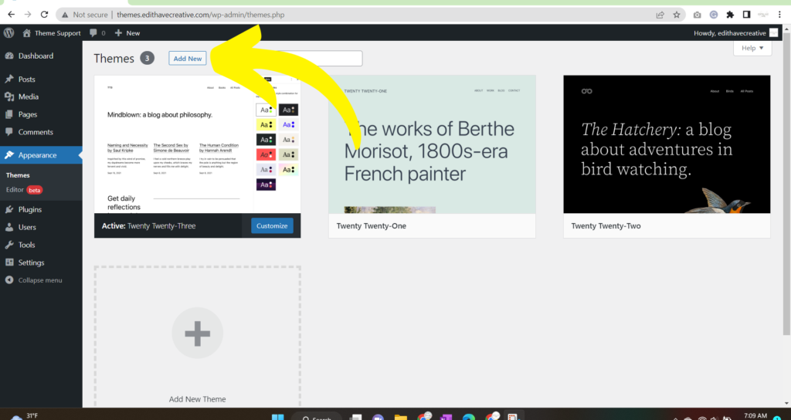This screenshot has height=420, width=791.
Task: Open the Dashboard sidebar item
Action: tap(36, 56)
